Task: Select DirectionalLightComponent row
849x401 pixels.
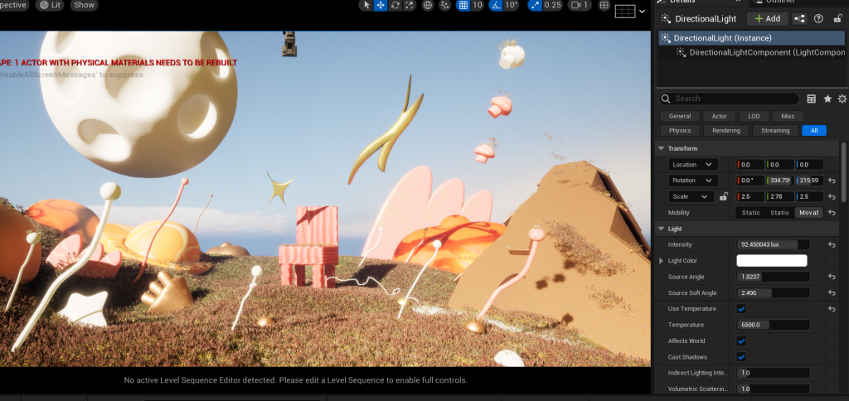Action: point(753,52)
